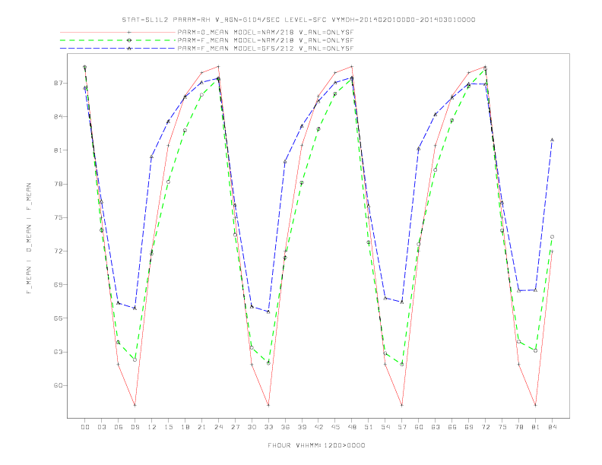Click x-axis forecast hour label 66
The width and height of the screenshot is (602, 465).
pyautogui.click(x=452, y=427)
